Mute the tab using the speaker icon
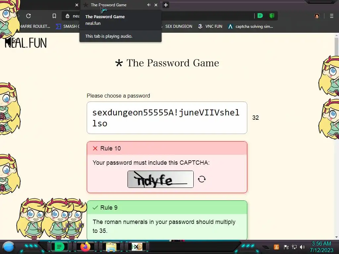 click(149, 5)
